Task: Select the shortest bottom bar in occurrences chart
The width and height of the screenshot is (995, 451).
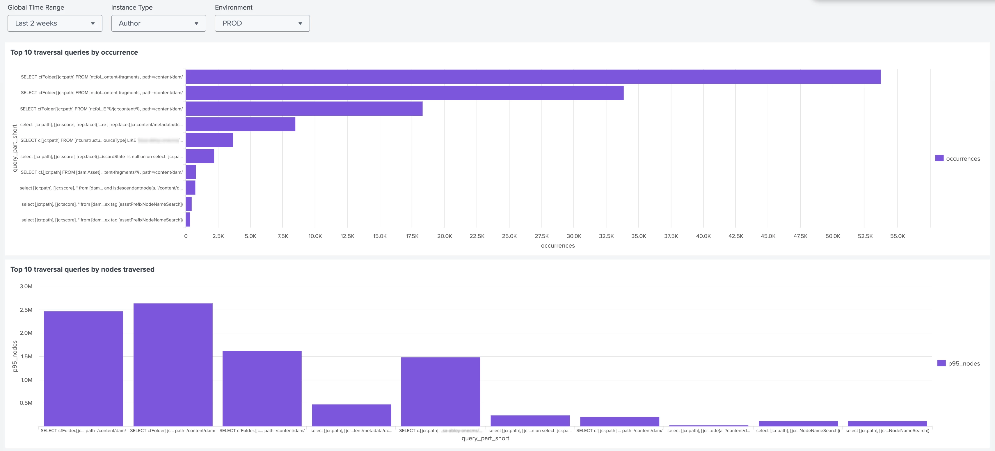Action: pyautogui.click(x=188, y=219)
